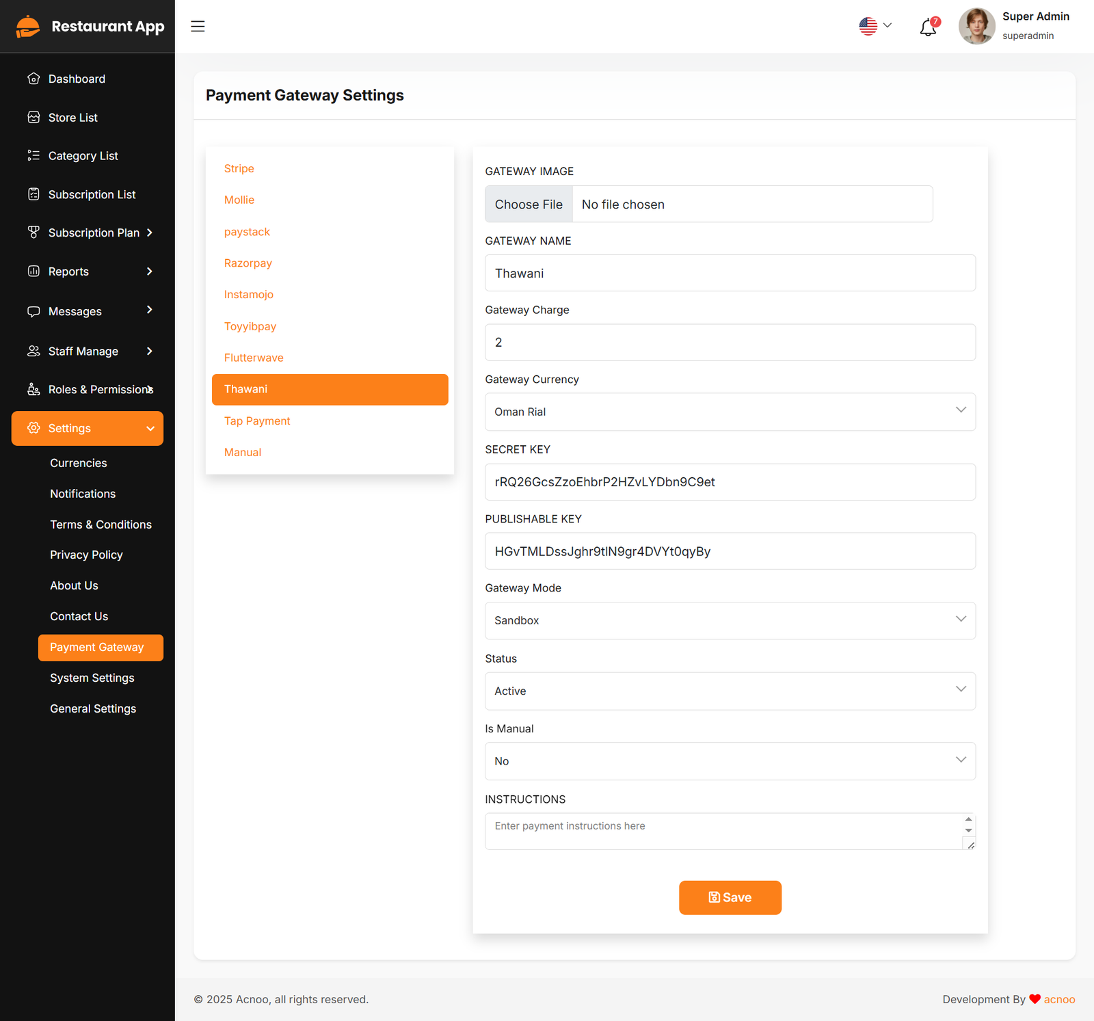Select the Stripe gateway tab

coord(239,168)
